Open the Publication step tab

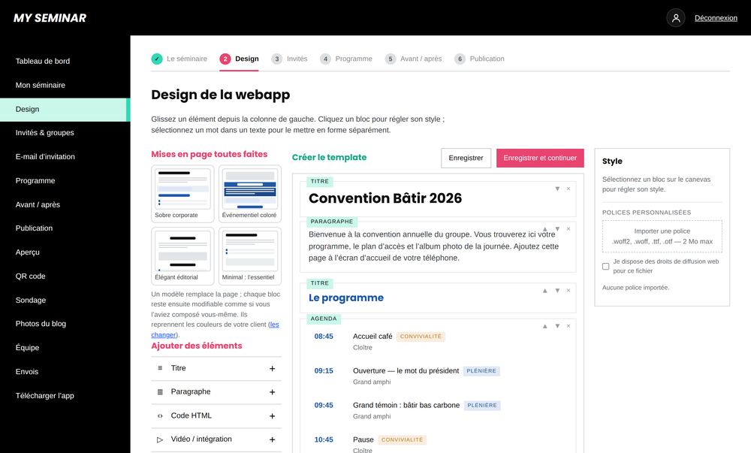coord(479,59)
